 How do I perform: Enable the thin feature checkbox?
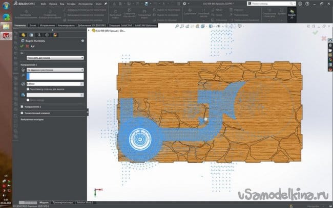click(x=21, y=113)
